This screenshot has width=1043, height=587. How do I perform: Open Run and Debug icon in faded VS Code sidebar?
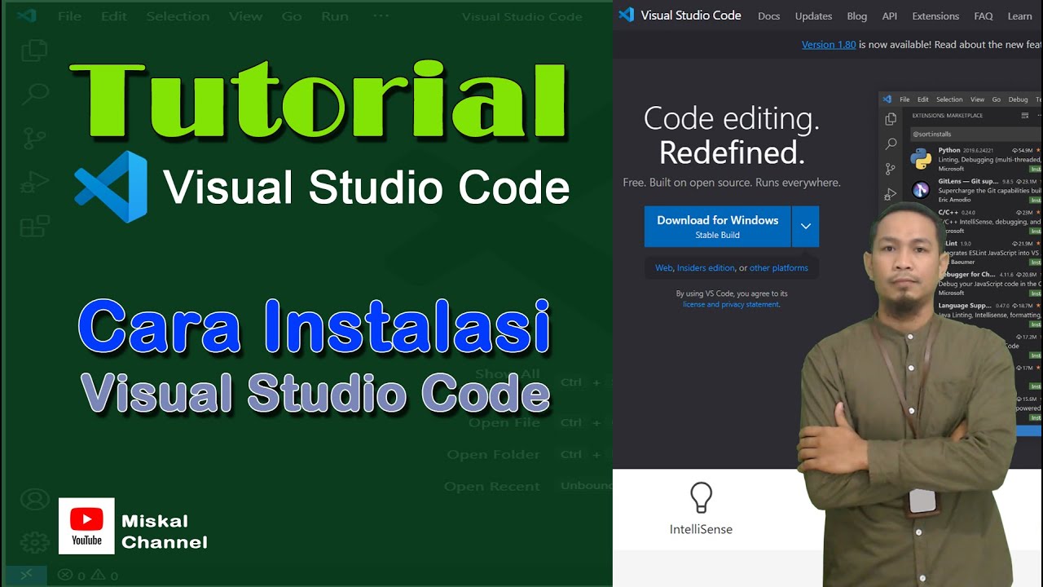(34, 182)
